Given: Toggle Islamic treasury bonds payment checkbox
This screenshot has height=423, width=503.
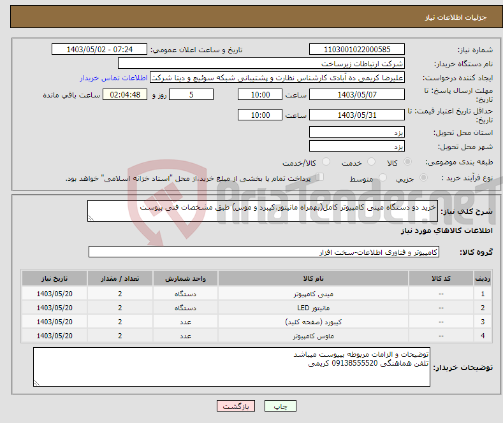Looking at the screenshot, I should (319, 177).
